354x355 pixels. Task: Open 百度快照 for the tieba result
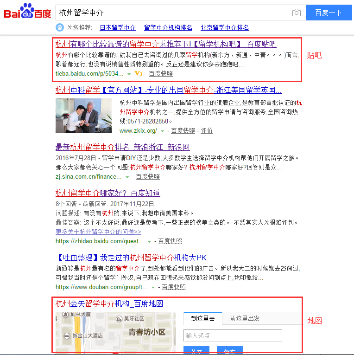click(161, 74)
